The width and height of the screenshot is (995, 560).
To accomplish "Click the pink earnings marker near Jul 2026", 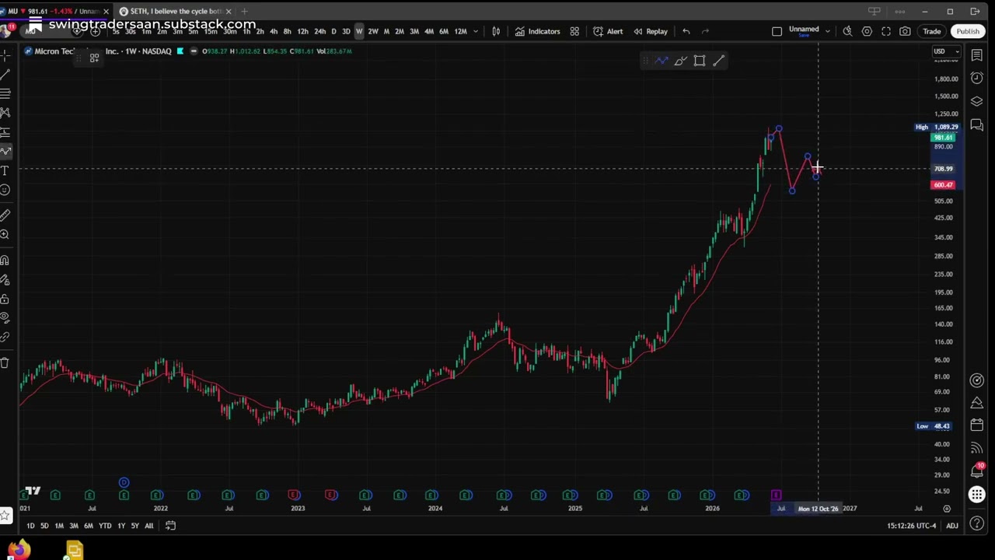I will coord(776,495).
